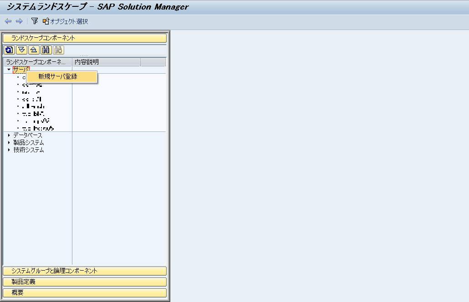Click the forward arrow icon
Image resolution: width=469 pixels, height=302 pixels.
19,21
